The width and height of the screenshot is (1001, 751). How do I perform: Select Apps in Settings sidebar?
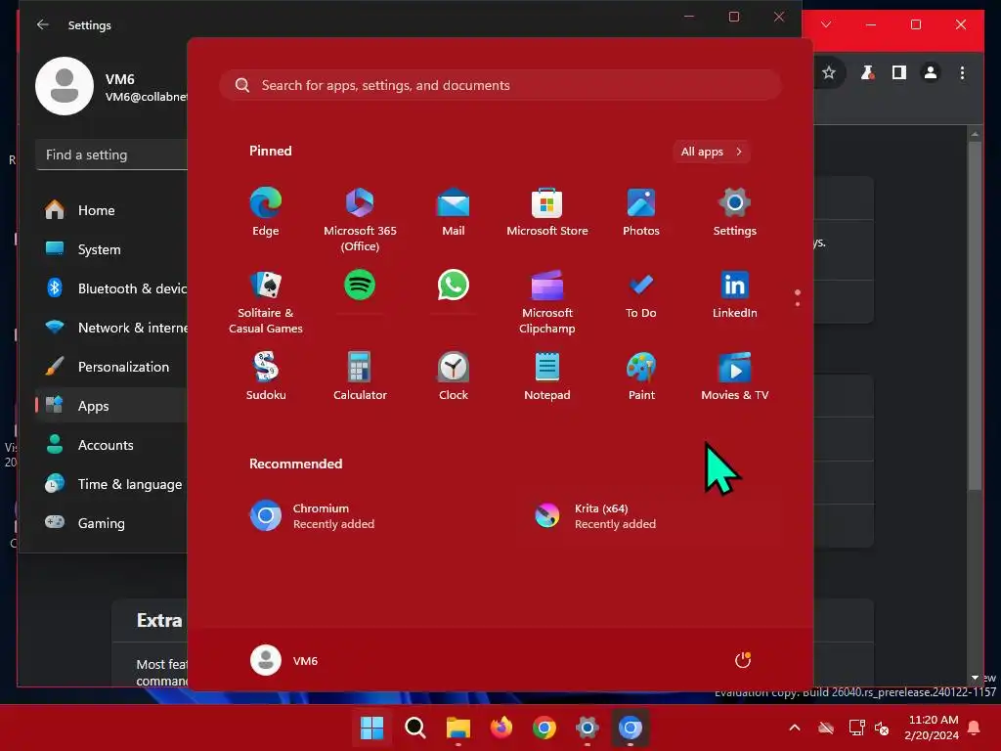pos(111,406)
